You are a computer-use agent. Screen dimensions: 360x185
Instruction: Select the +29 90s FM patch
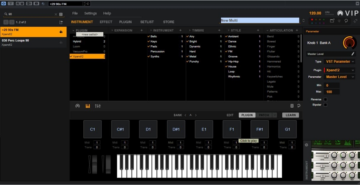coord(33,32)
